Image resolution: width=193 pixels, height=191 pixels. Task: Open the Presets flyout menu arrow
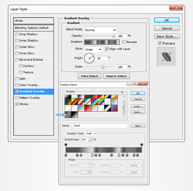point(122,92)
